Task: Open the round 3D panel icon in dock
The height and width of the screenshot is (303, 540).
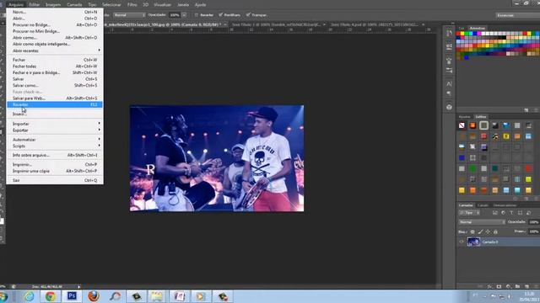Action: coord(449,107)
